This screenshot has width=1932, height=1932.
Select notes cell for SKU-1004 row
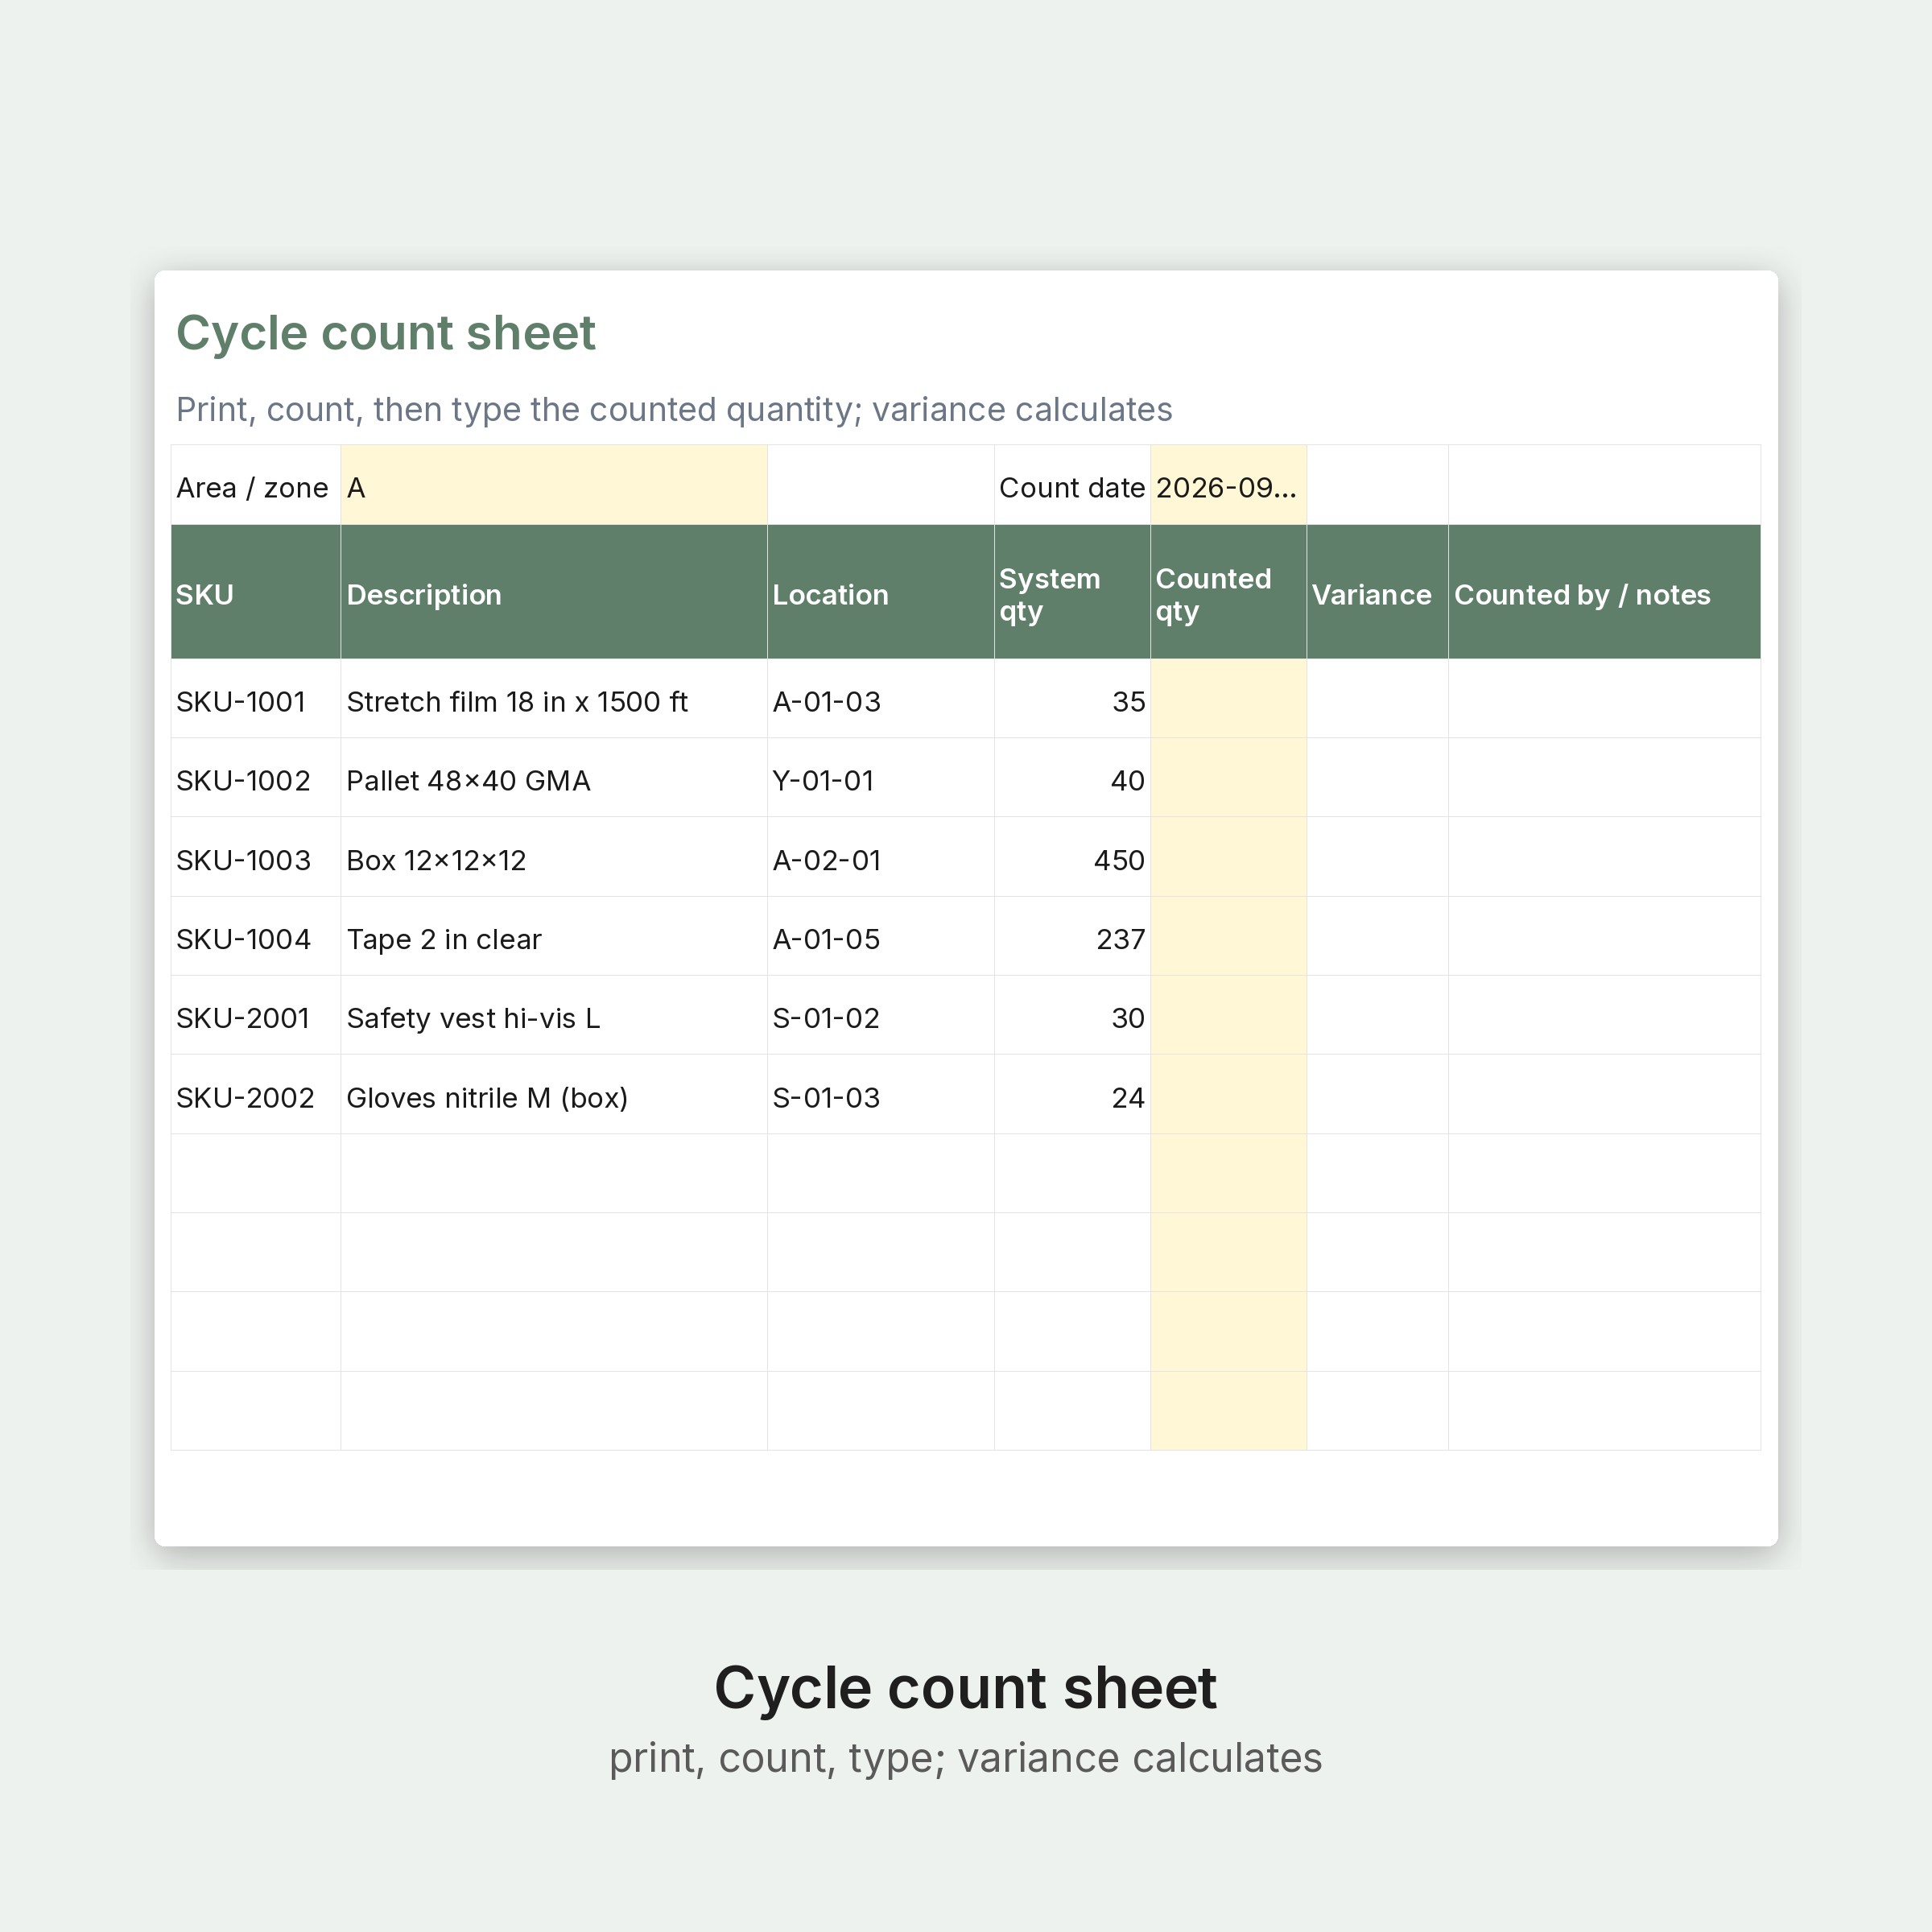click(x=1604, y=936)
